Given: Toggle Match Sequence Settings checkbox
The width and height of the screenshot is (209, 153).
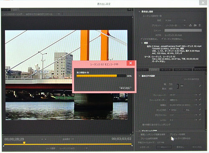Looking at the screenshot, I should tap(141, 16).
